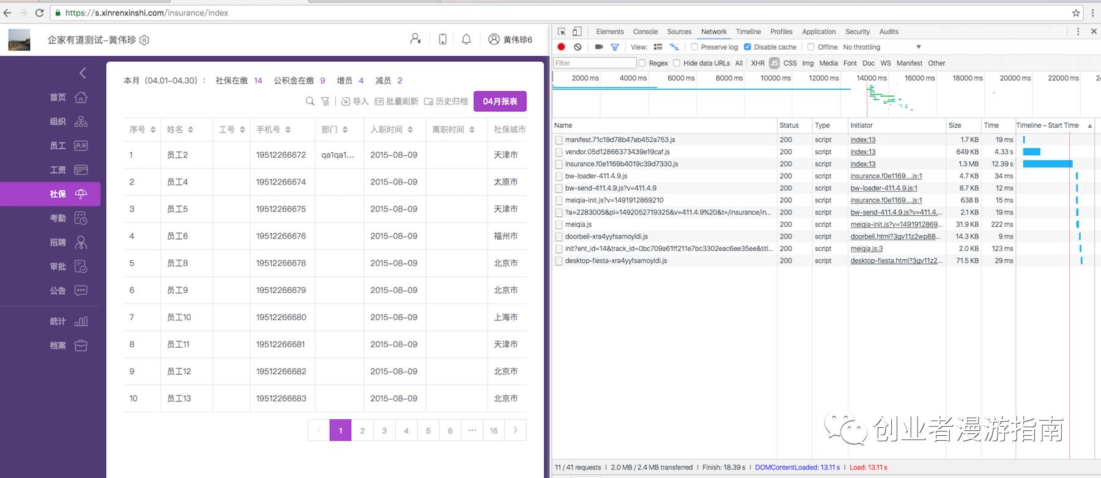This screenshot has width=1101, height=478.
Task: Enable Offline checkbox
Action: pos(811,47)
